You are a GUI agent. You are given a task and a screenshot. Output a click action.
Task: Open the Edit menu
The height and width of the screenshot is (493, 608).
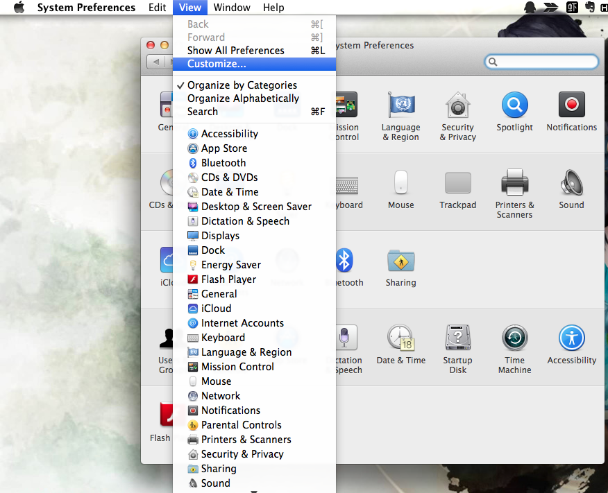[157, 8]
